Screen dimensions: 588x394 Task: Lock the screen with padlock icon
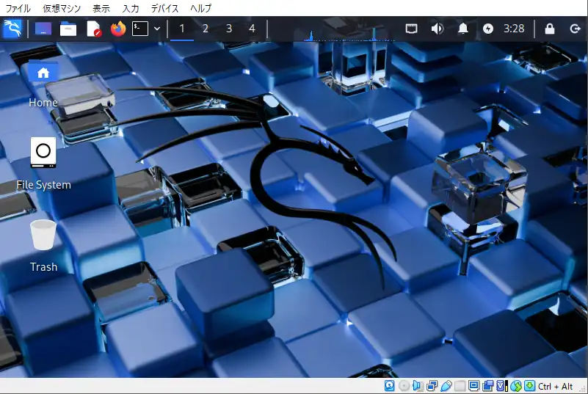tap(550, 29)
